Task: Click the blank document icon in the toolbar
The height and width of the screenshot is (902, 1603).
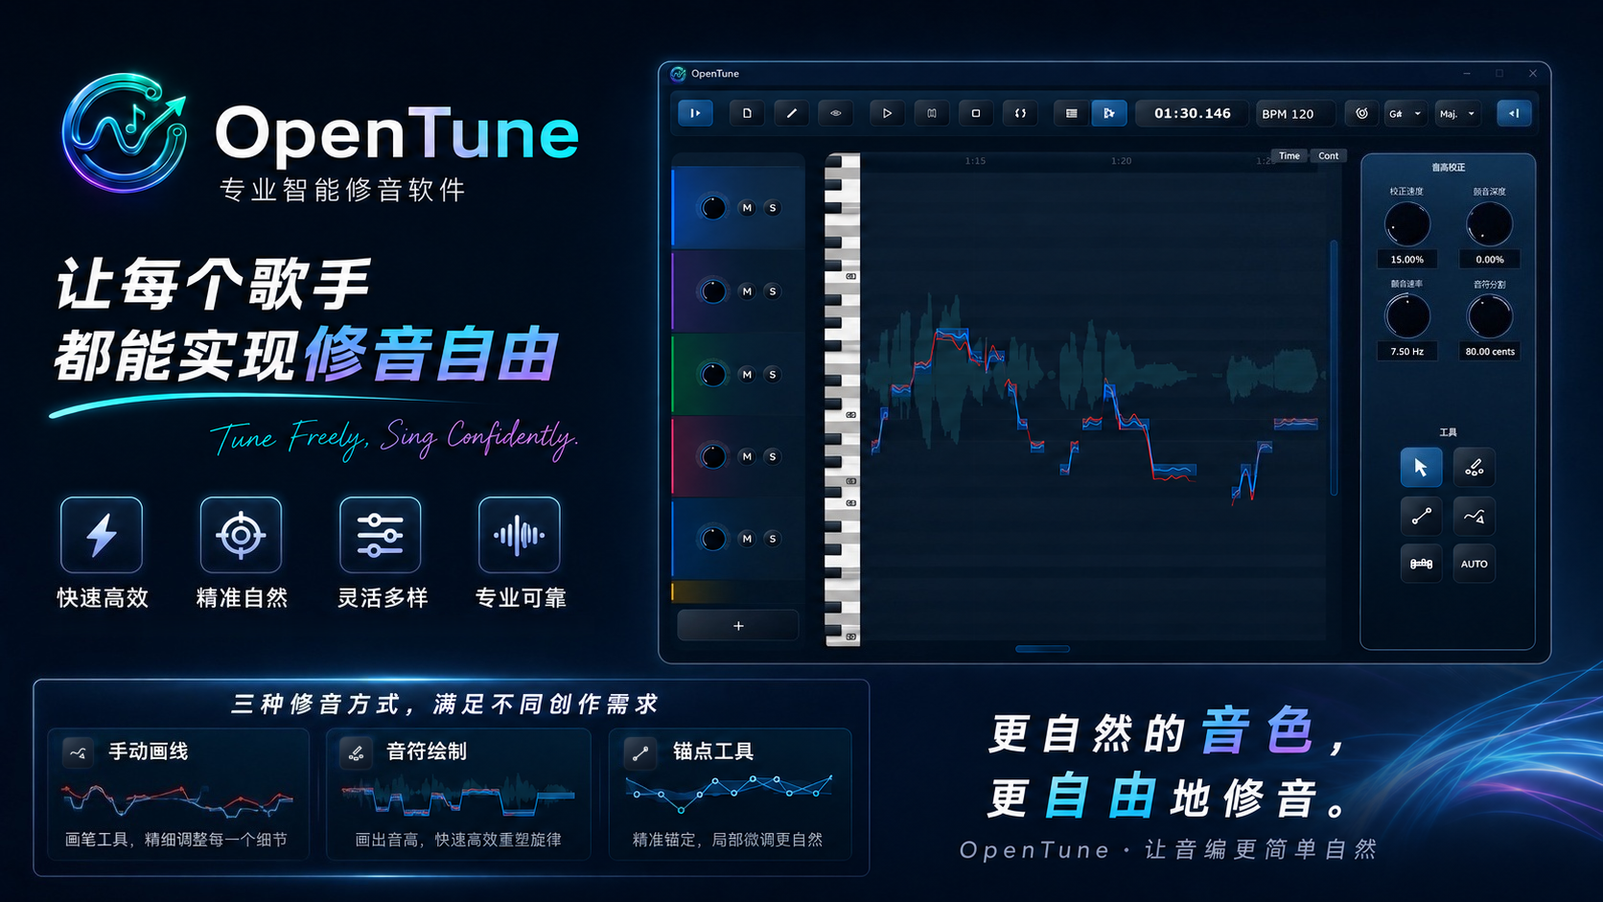Action: pyautogui.click(x=747, y=113)
